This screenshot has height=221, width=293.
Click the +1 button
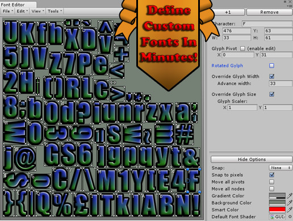pos(228,12)
